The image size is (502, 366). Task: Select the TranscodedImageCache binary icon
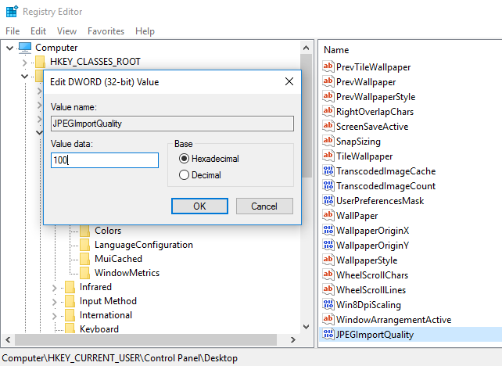pyautogui.click(x=328, y=170)
